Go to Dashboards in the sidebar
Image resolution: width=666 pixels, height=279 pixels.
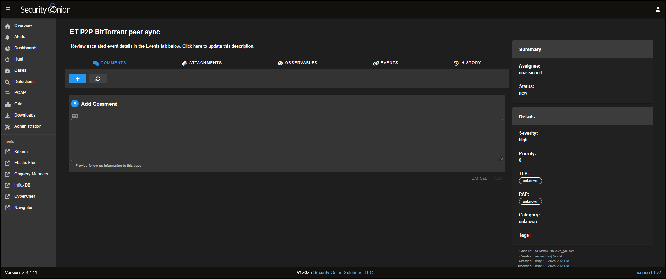click(x=26, y=48)
